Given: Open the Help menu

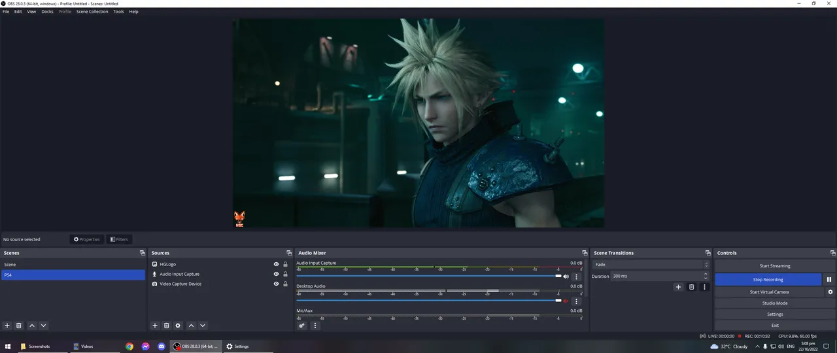Looking at the screenshot, I should [133, 12].
